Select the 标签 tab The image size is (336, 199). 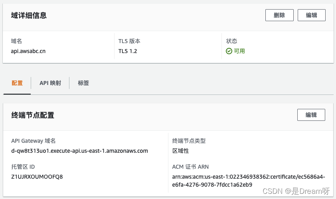[83, 83]
